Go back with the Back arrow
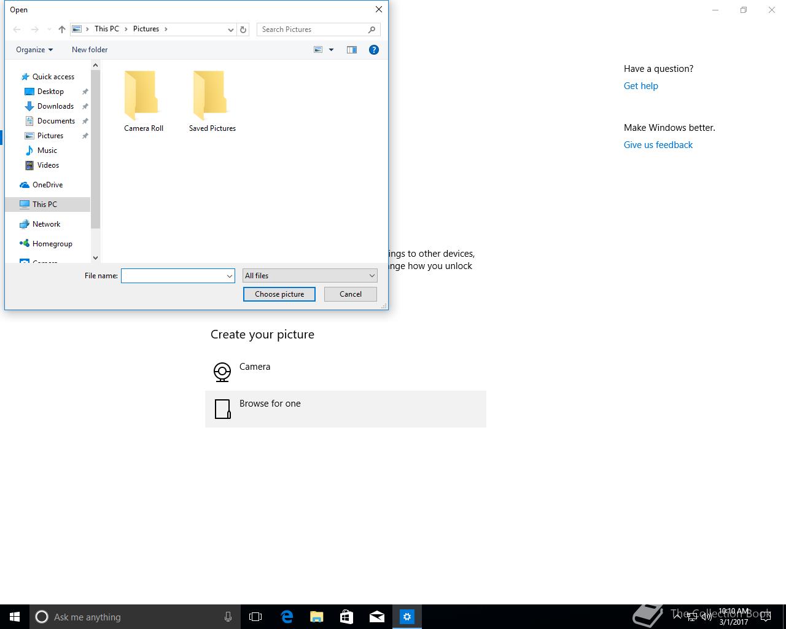 [17, 29]
